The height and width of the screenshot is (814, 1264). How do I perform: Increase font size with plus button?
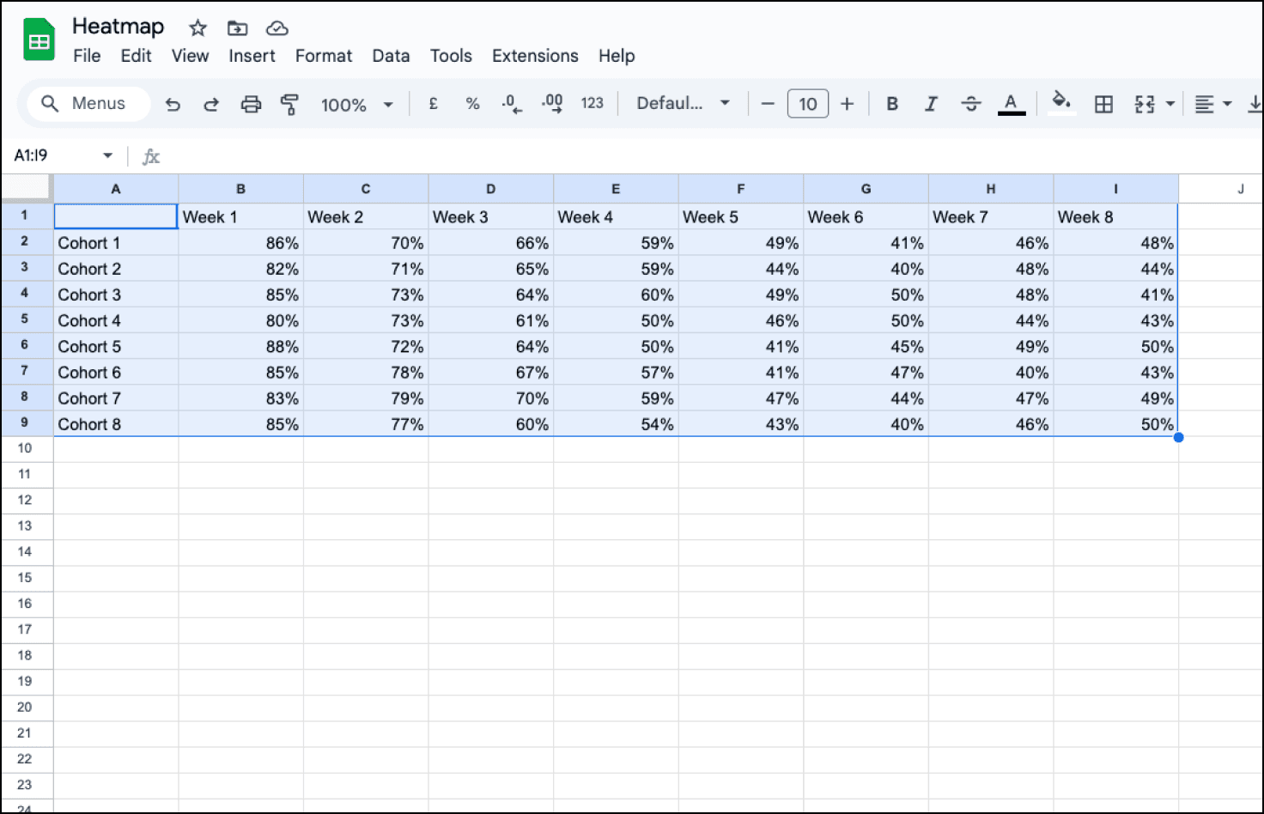click(x=847, y=104)
